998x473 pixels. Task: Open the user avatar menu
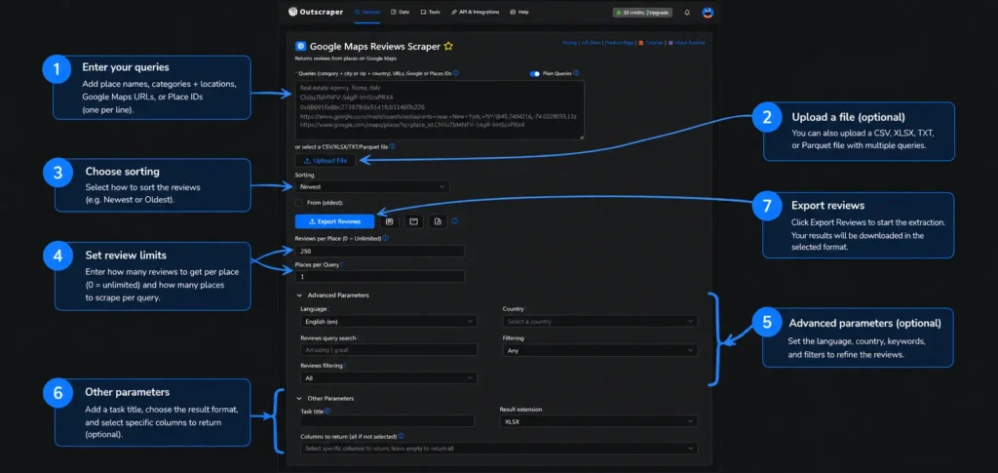(708, 12)
